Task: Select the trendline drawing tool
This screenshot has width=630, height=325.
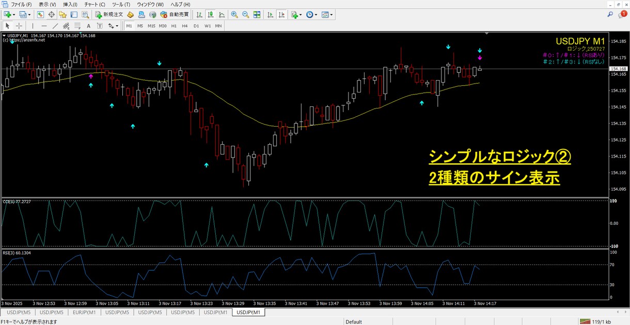Action: click(55, 26)
